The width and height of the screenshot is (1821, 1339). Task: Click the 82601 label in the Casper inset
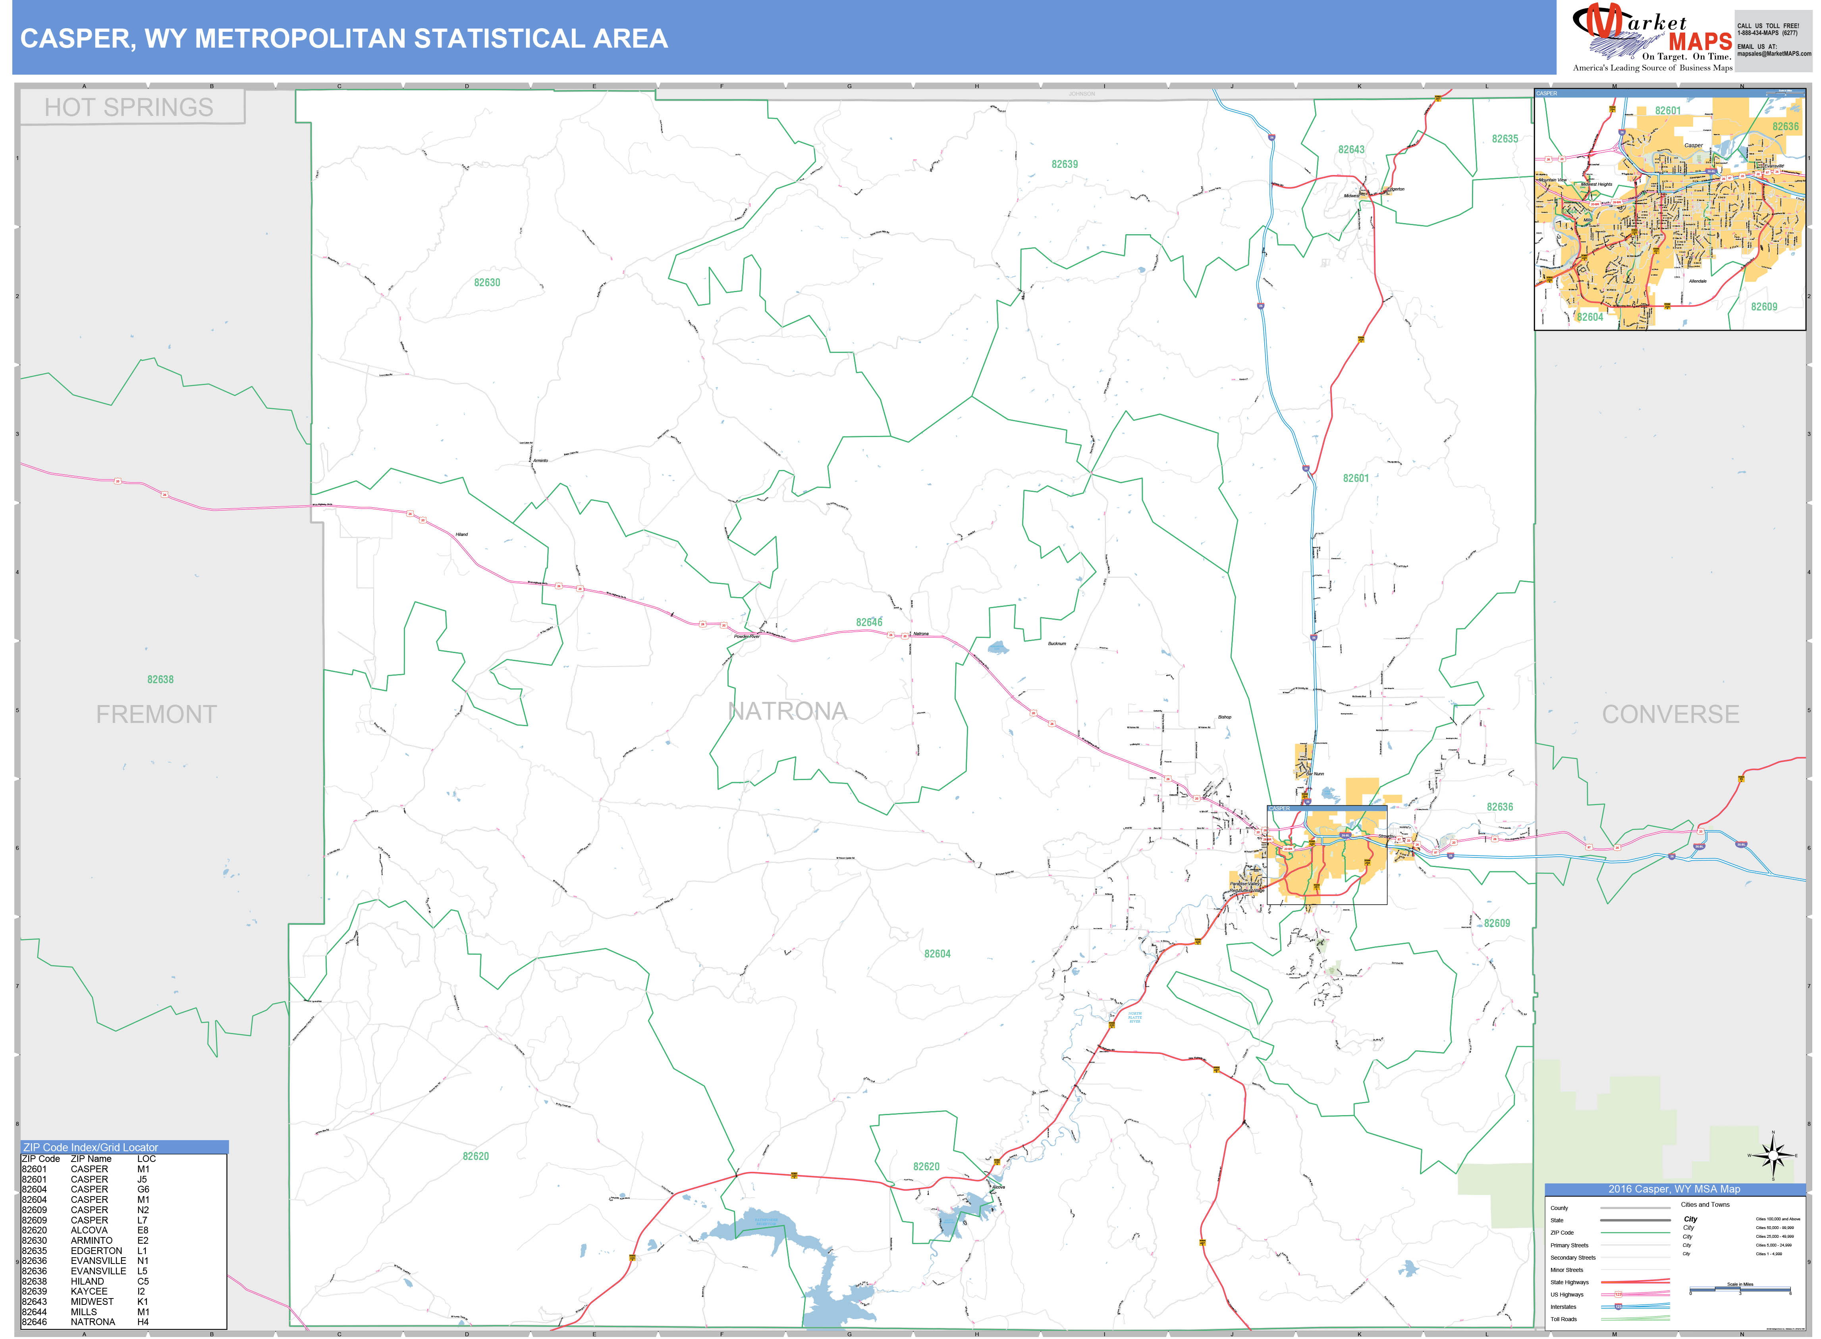point(1668,111)
